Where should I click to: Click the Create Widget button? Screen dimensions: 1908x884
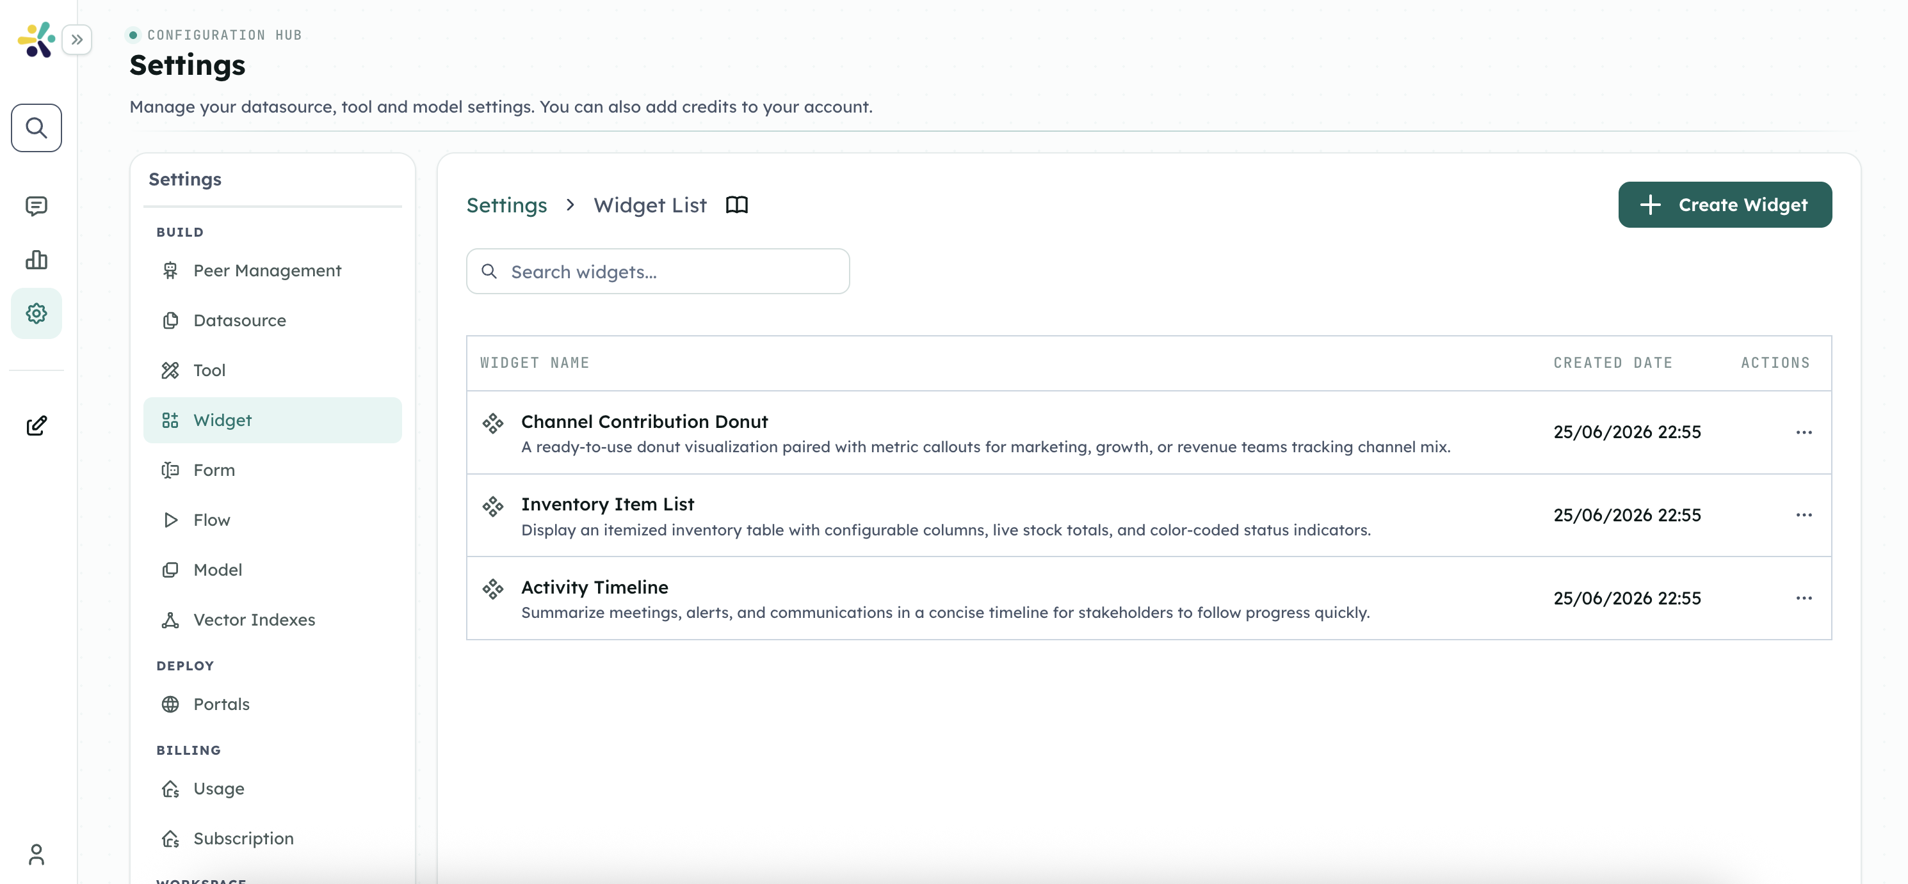click(1724, 205)
